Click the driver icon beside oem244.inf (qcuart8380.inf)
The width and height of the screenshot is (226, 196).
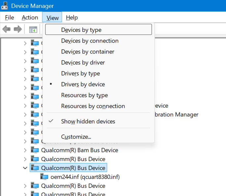[44, 177]
